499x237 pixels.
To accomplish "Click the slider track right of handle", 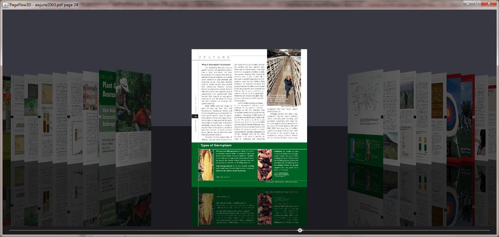I will click(394, 230).
